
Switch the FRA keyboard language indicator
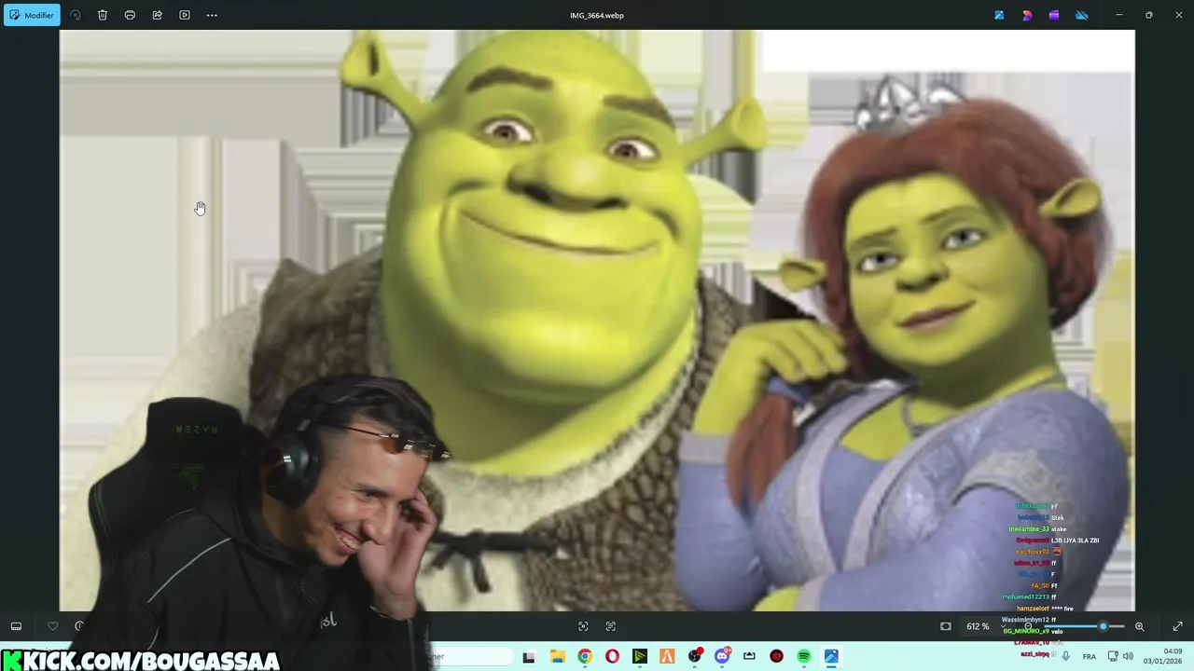1090,656
